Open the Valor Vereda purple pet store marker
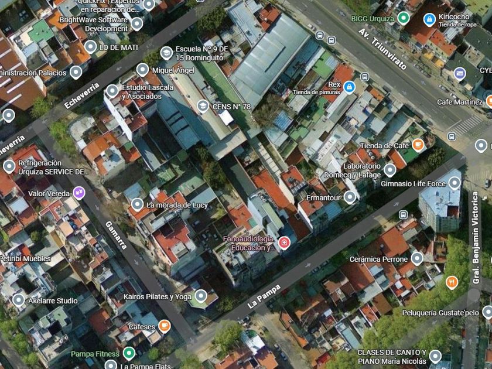 79,193
